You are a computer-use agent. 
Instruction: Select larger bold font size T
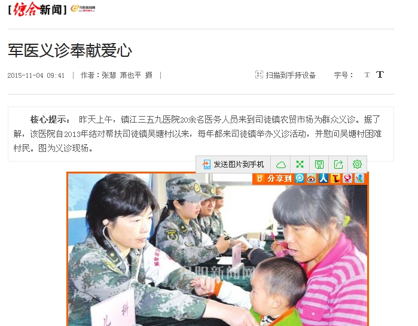pyautogui.click(x=380, y=74)
